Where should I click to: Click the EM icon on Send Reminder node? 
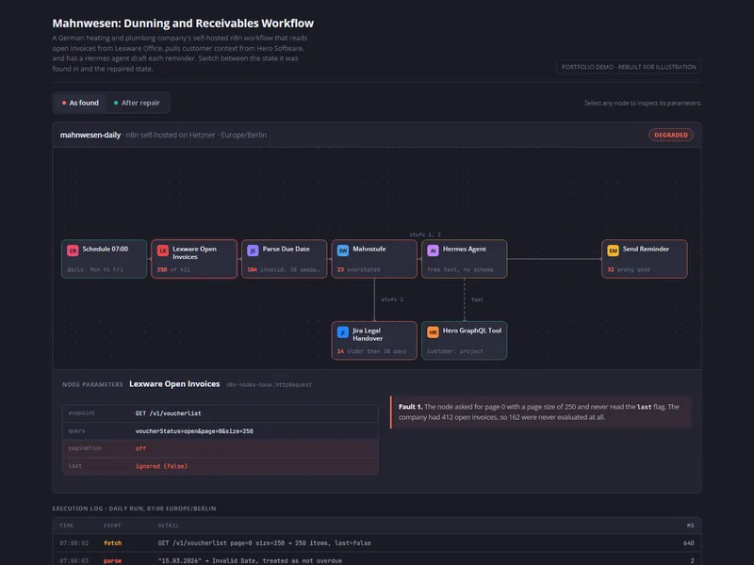pyautogui.click(x=613, y=250)
